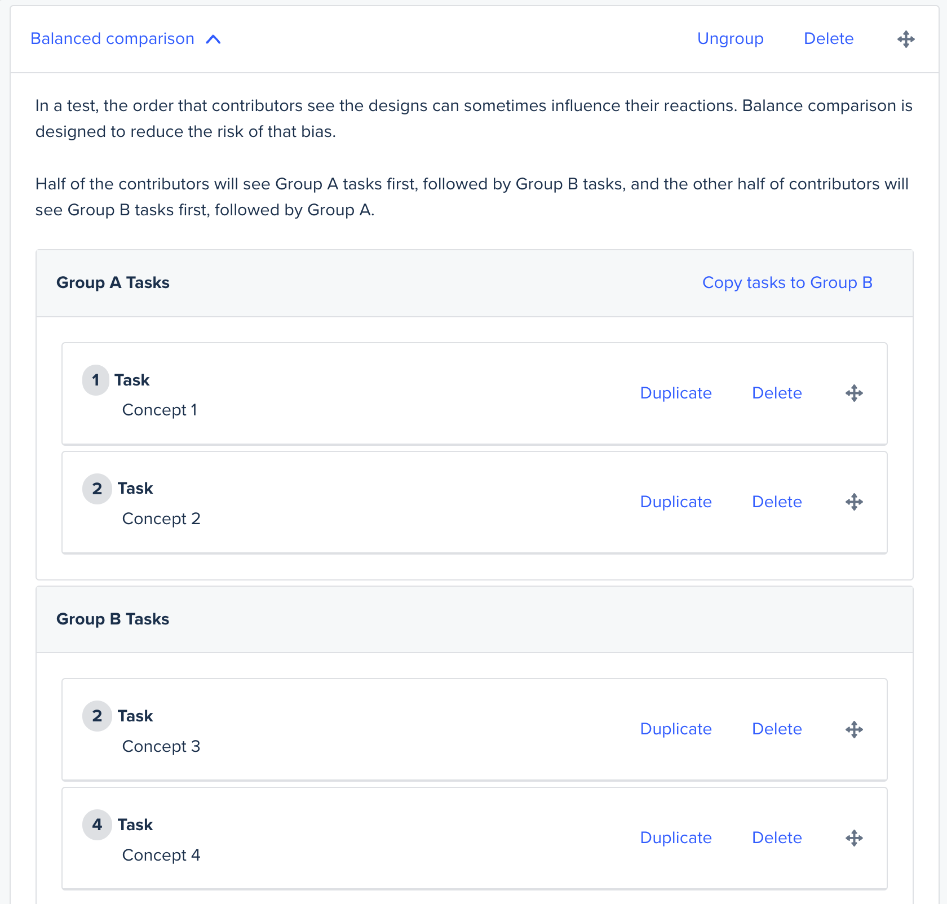The image size is (947, 904).
Task: Click the move handle beside Delete in header
Action: [906, 38]
